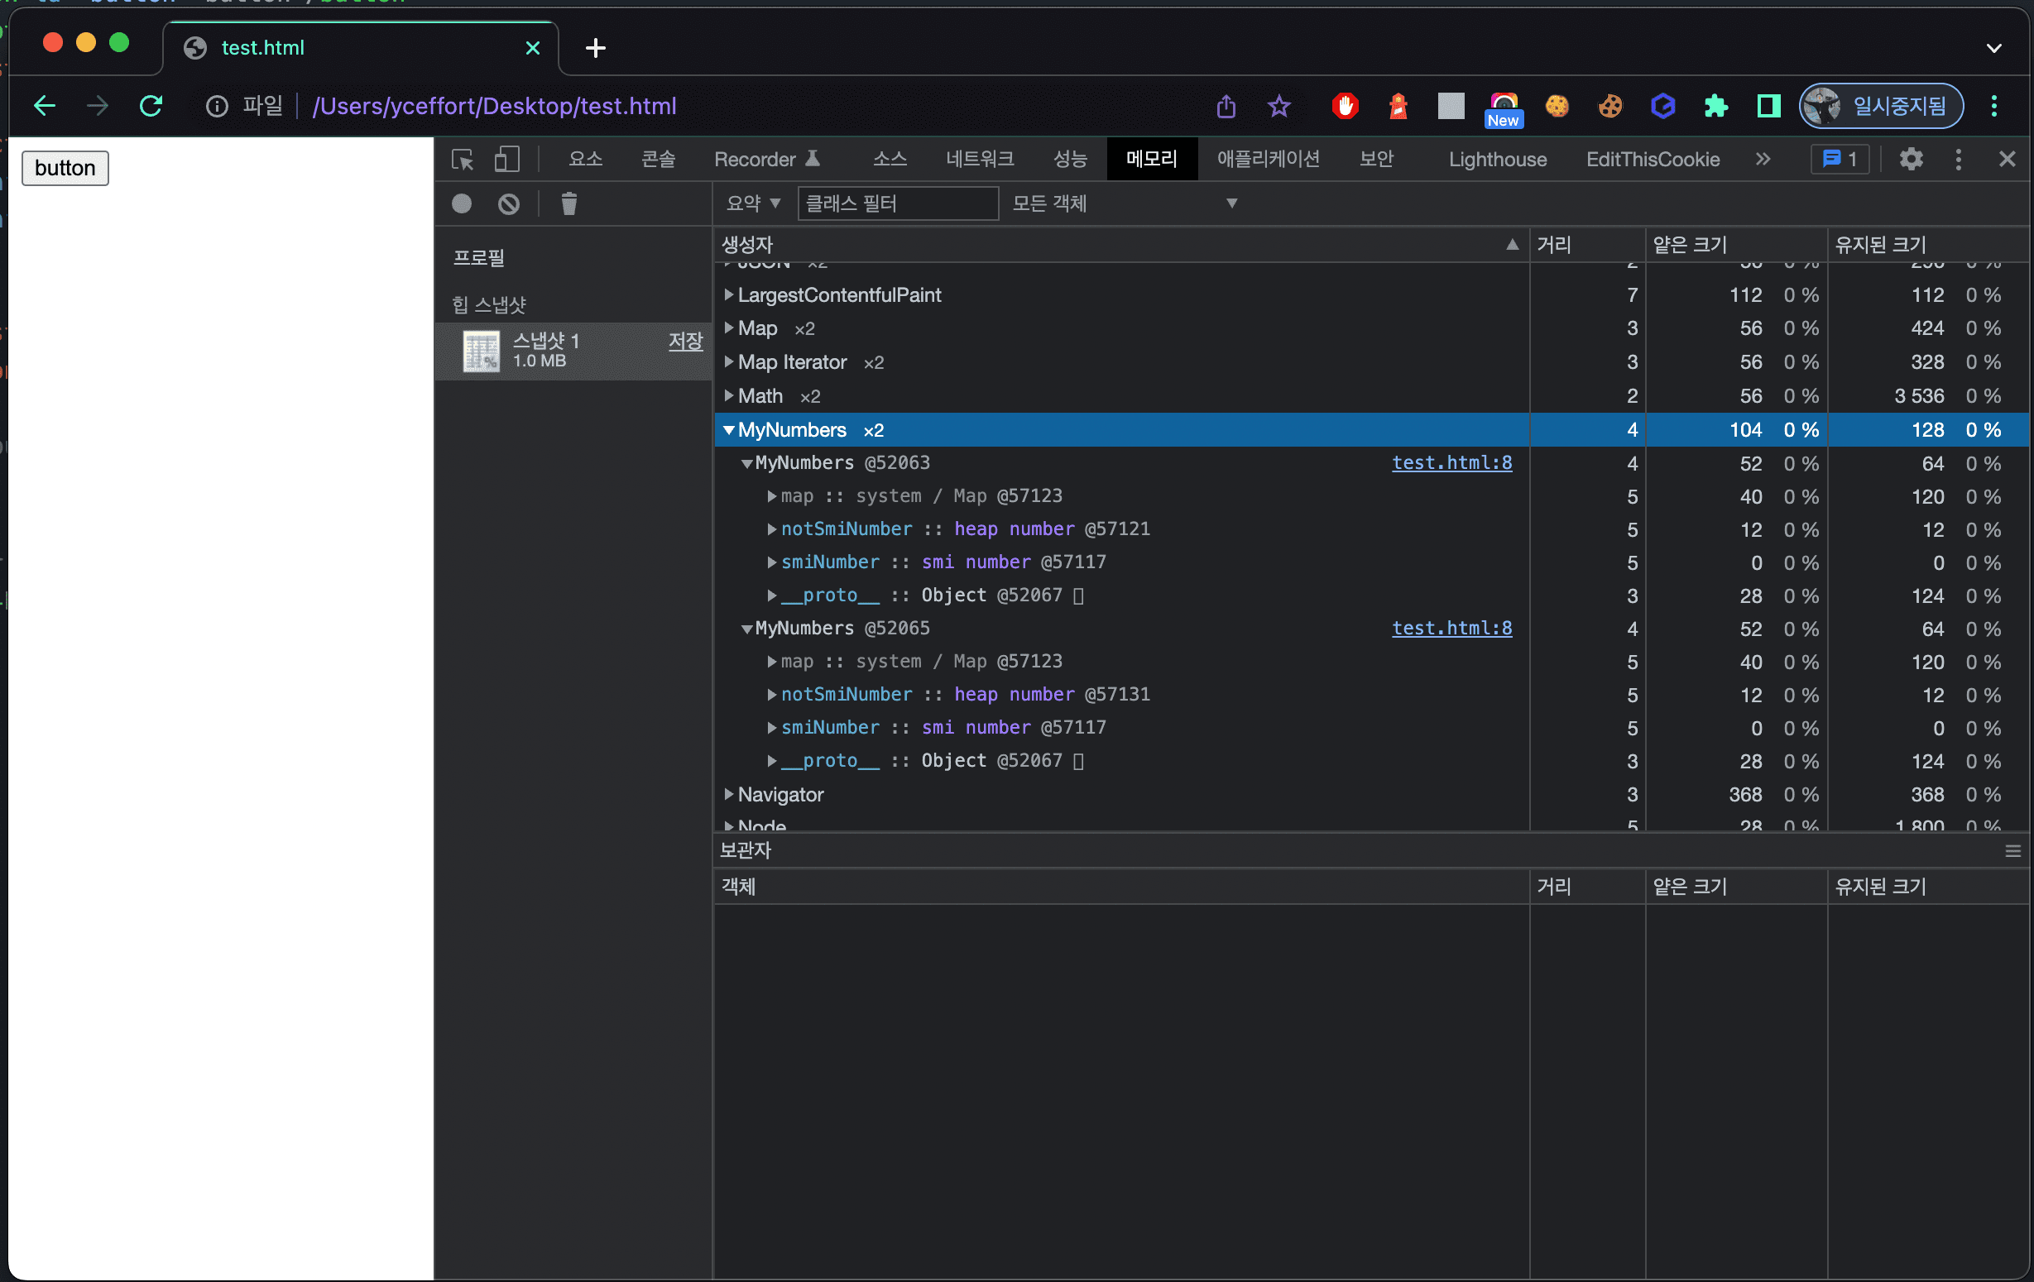Screen dimensions: 2034x1282
Task: Open test.html:8 source link for MyNumbers @52063
Action: pyautogui.click(x=1452, y=462)
